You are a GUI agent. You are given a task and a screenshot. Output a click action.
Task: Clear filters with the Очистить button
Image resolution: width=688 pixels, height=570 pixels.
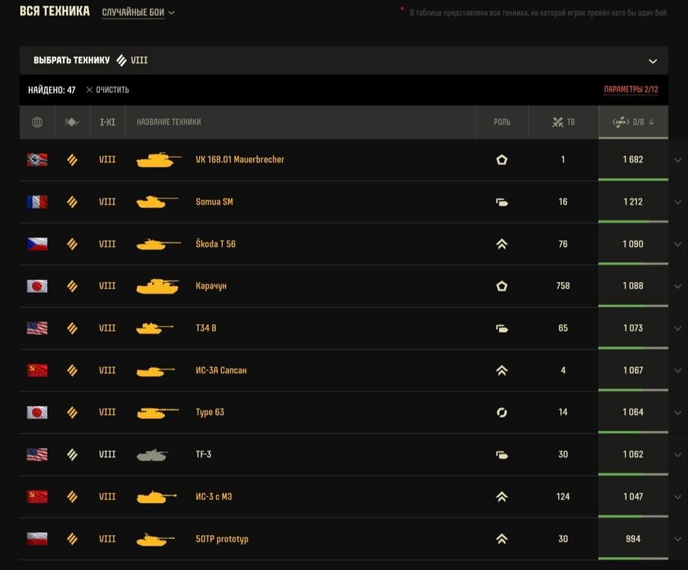click(107, 90)
